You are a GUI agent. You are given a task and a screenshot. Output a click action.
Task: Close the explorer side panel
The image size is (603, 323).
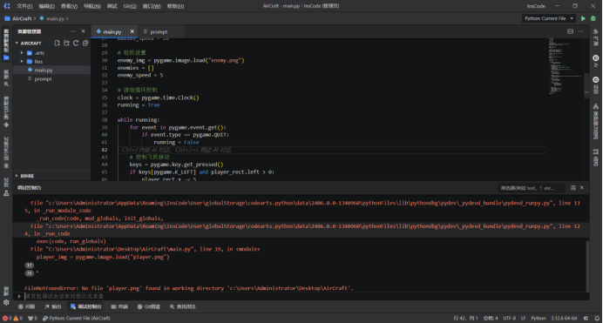(x=83, y=31)
